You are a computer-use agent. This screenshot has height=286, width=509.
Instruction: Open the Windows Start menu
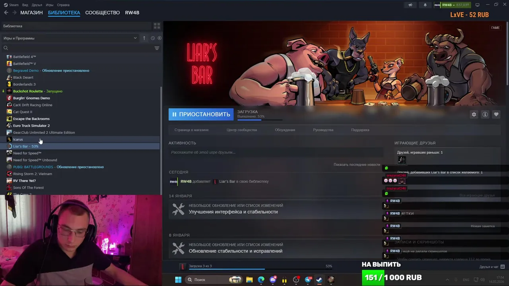tap(178, 280)
